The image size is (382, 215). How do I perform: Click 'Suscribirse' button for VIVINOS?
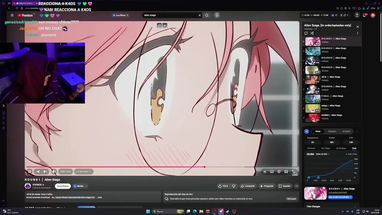pos(63,186)
